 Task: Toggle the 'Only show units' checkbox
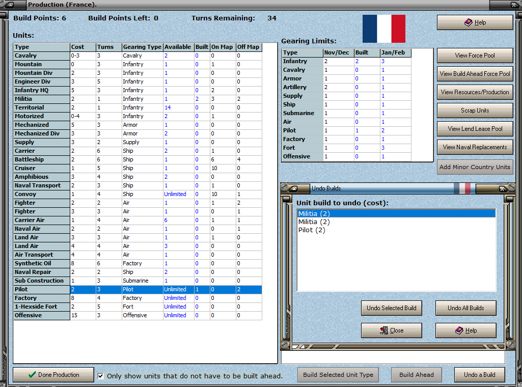[100, 376]
